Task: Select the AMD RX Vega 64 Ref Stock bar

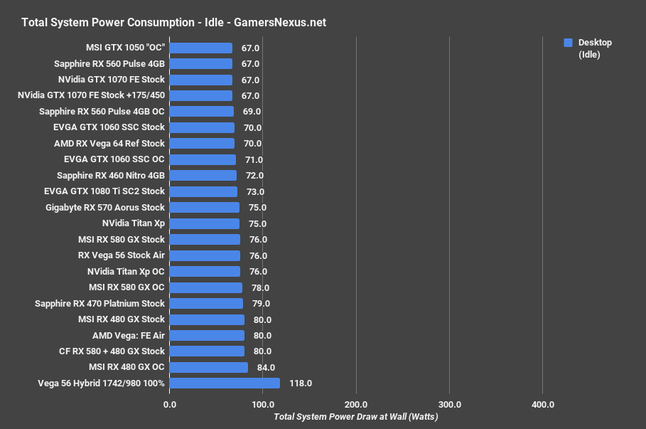Action: (x=202, y=144)
